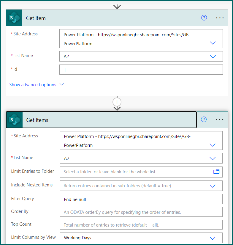Viewport: 233px width, 245px height.
Task: Insert a new step with the plus button
Action: [117, 102]
